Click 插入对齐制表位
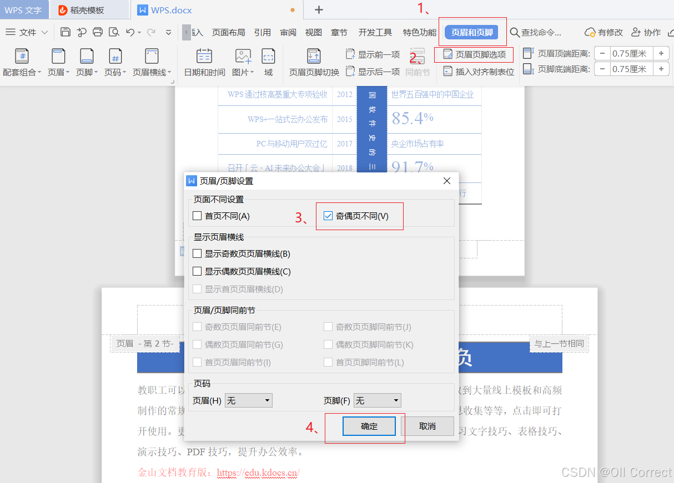674x483 pixels. point(479,72)
